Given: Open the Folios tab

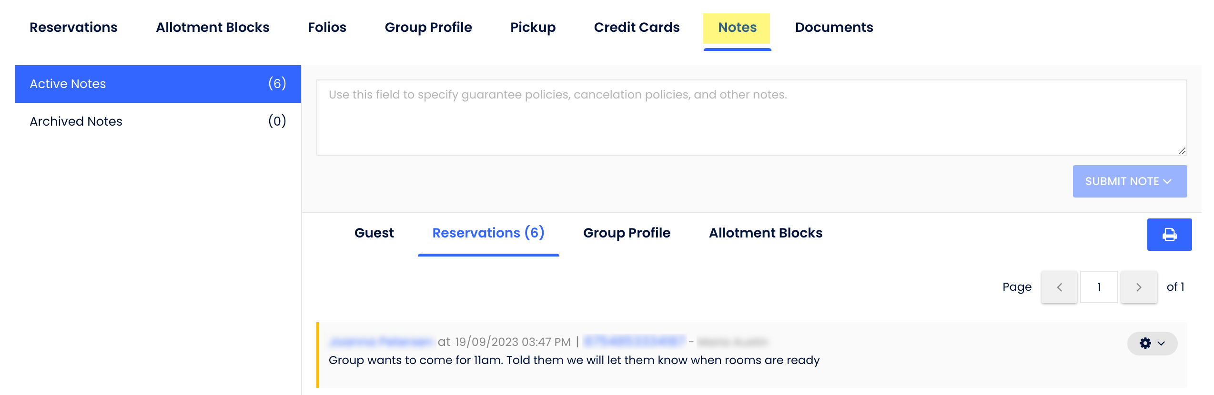Looking at the screenshot, I should pyautogui.click(x=327, y=28).
